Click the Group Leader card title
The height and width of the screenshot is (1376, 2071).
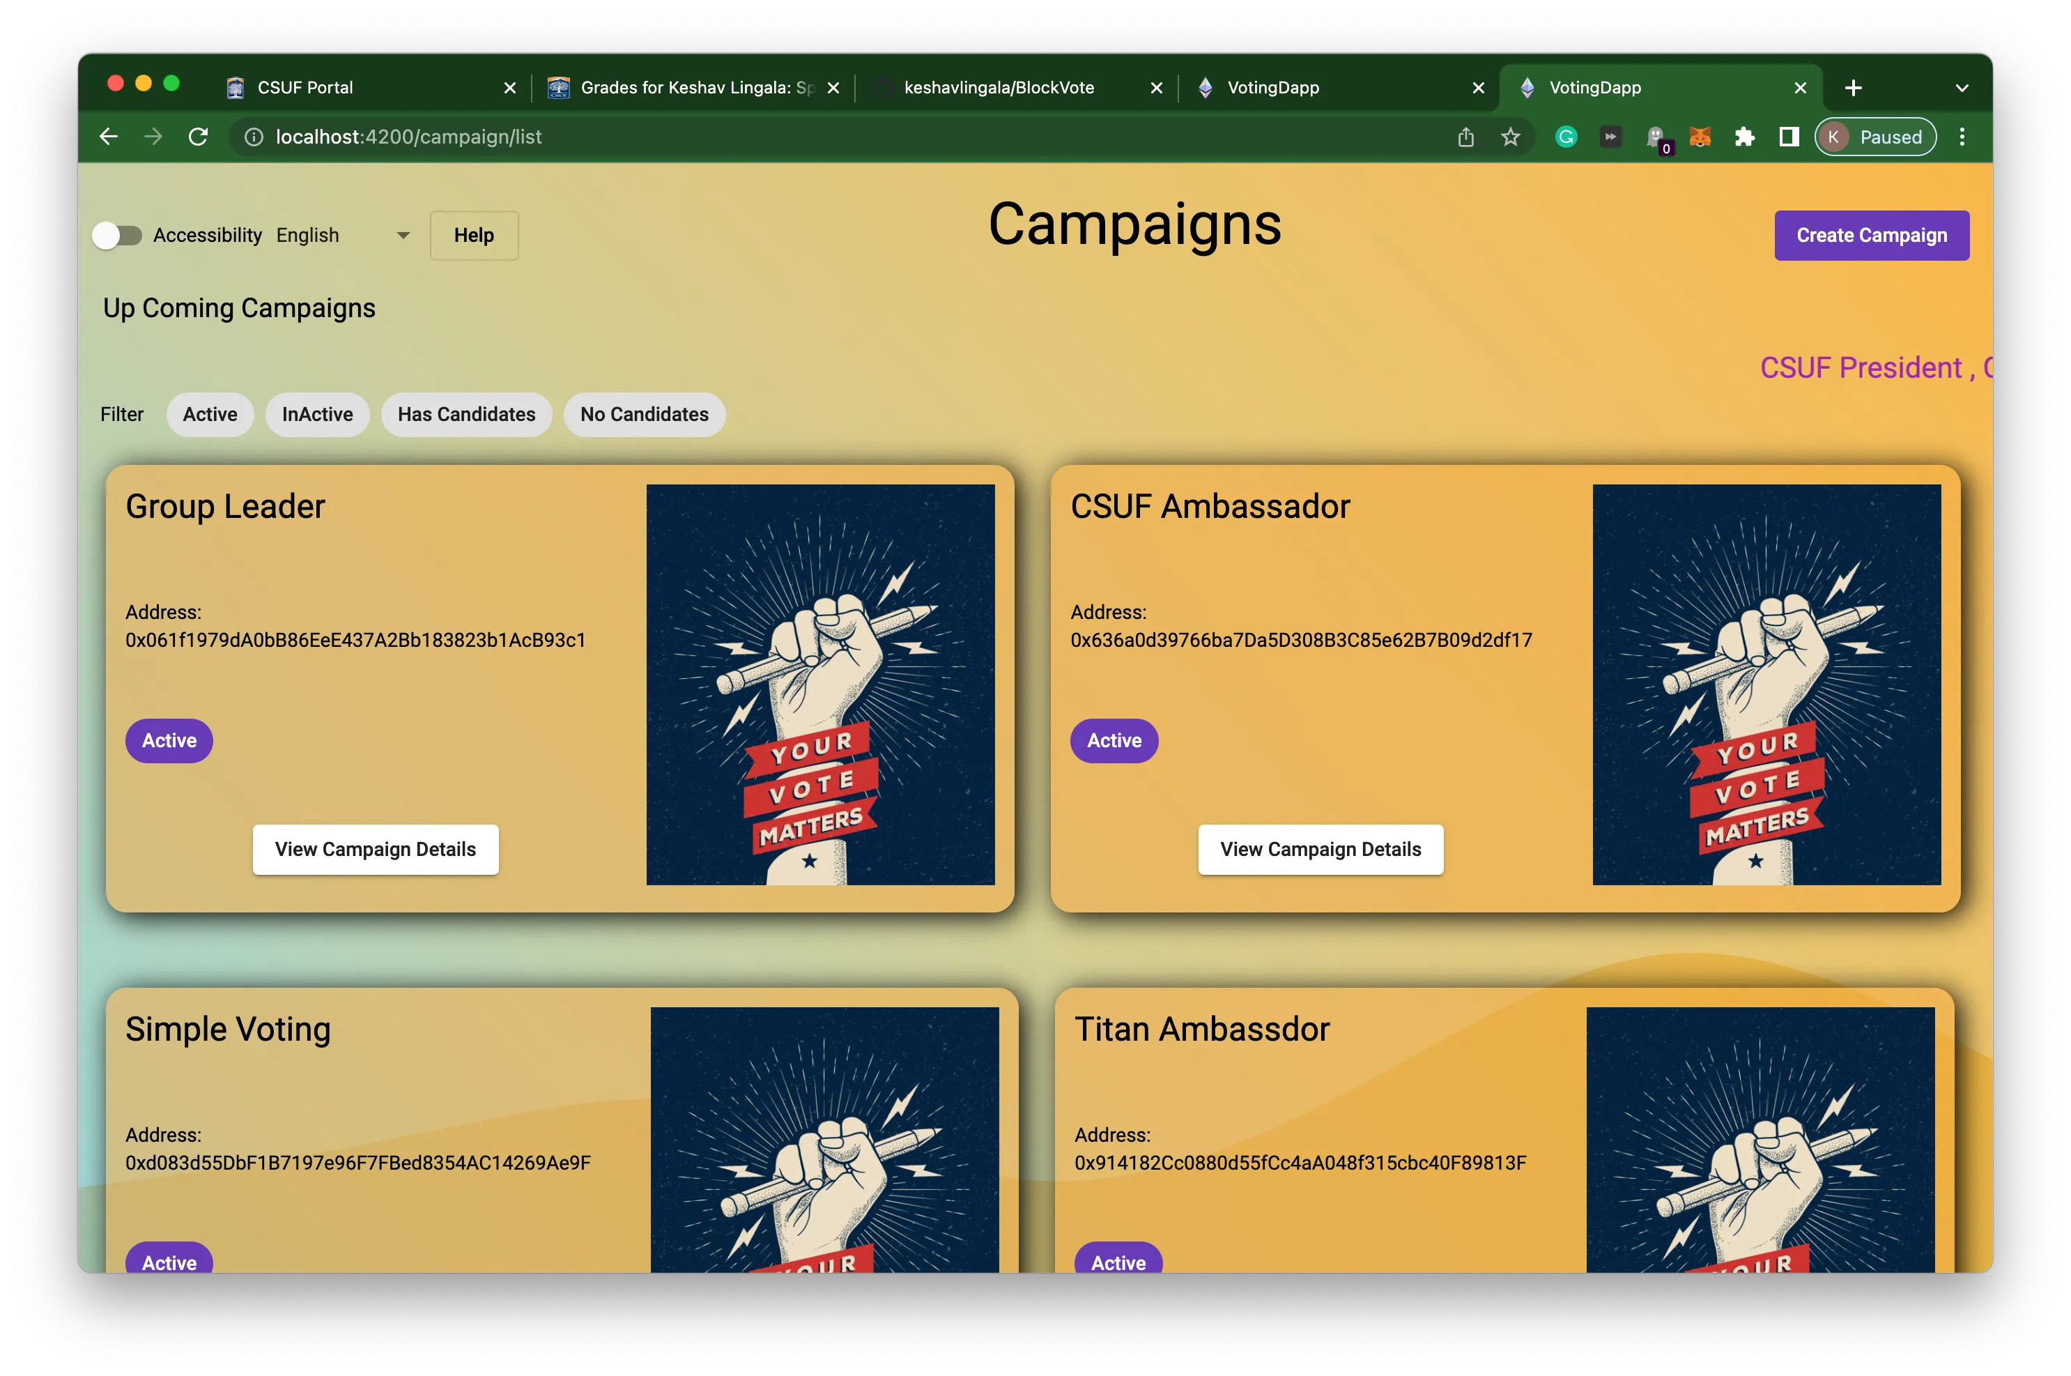226,506
